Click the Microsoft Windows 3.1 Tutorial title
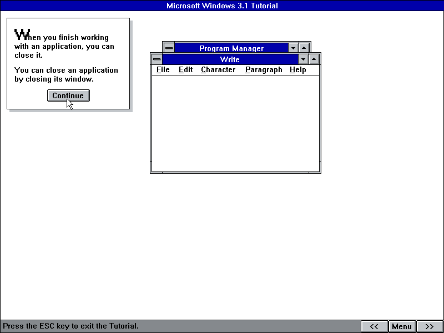The image size is (444, 333). (x=222, y=6)
